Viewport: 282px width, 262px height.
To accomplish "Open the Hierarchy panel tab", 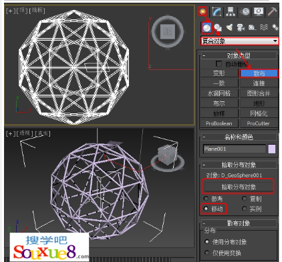I will click(x=231, y=11).
